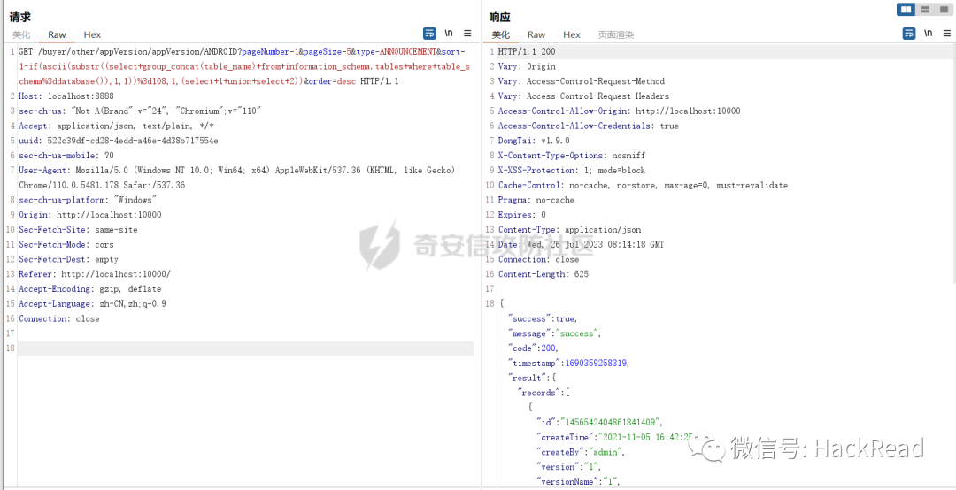Click the Accept-Encoding: gzip, deflate header

(89, 289)
